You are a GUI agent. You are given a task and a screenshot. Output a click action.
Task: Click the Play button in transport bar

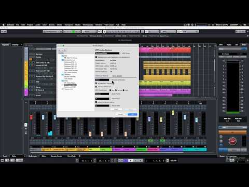136,161
